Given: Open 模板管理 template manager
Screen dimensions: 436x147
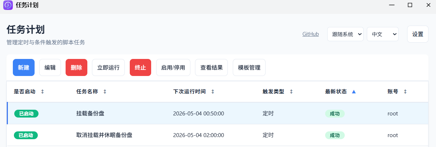Looking at the screenshot, I should 249,67.
